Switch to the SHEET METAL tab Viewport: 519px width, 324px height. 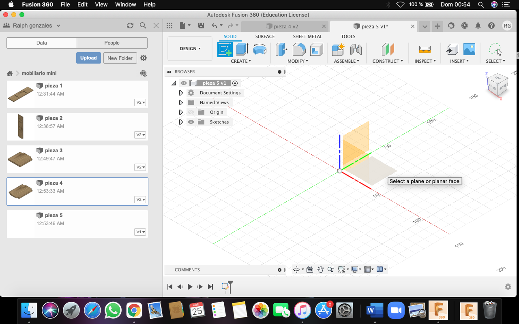(x=308, y=36)
